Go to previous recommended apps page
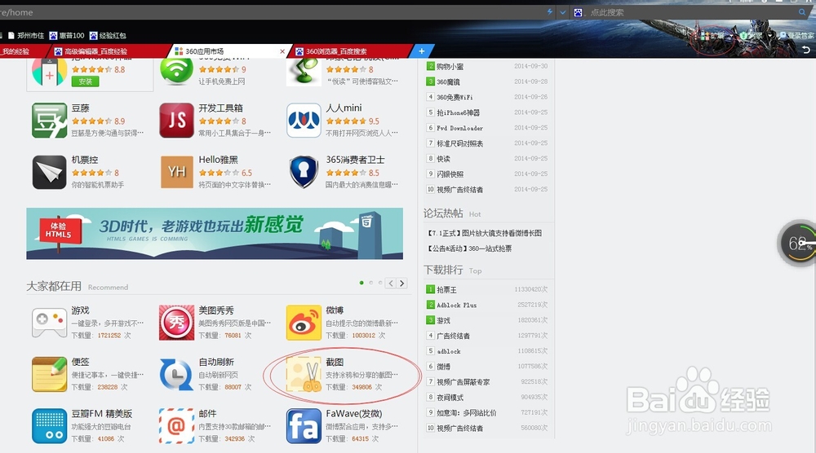Image resolution: width=816 pixels, height=453 pixels. point(391,284)
